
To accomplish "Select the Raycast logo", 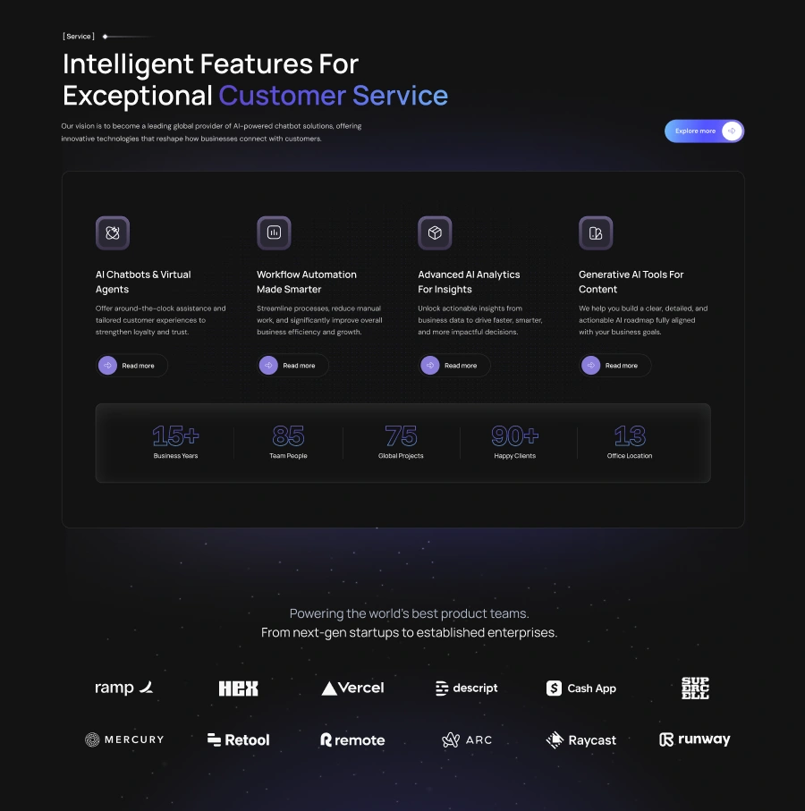I will [580, 740].
